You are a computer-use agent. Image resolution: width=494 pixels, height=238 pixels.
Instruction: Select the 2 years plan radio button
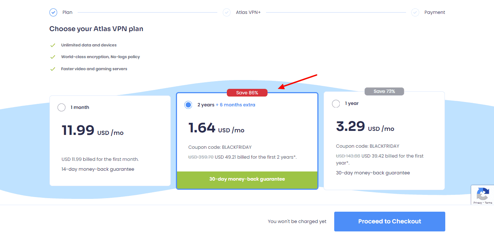click(x=188, y=105)
